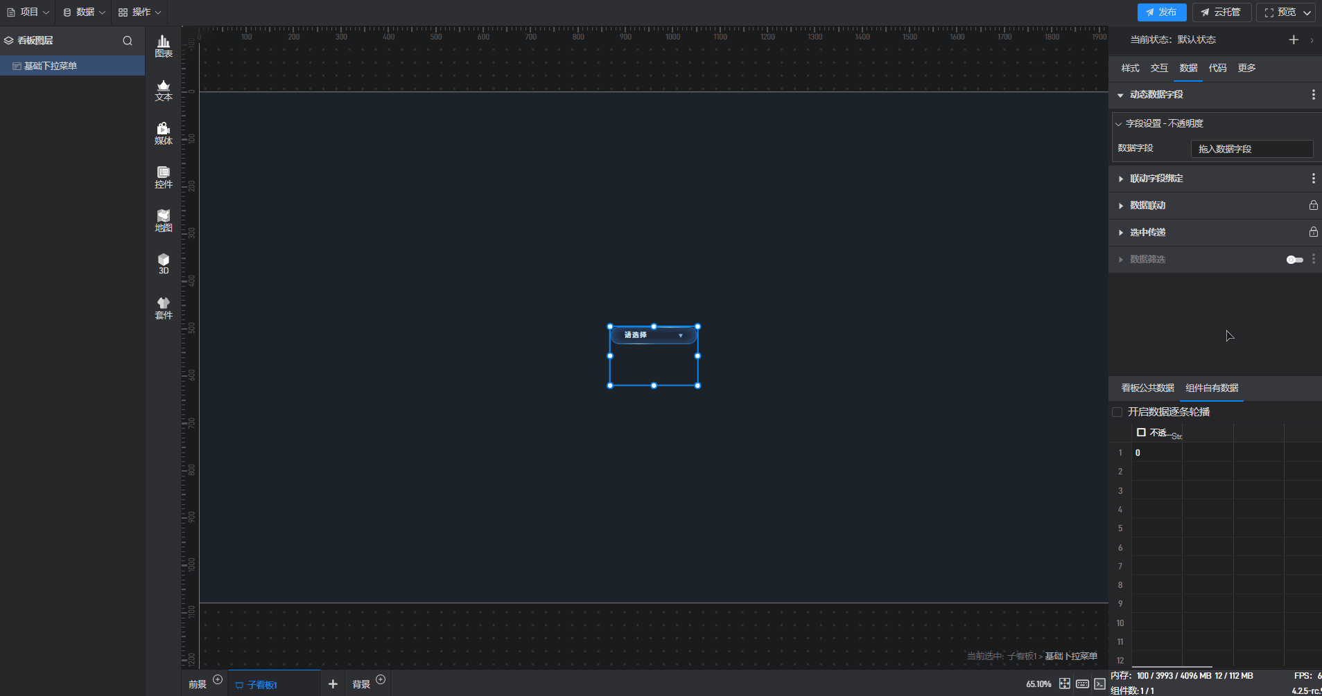Switch to the 代码 tab
1322x696 pixels.
(x=1217, y=68)
